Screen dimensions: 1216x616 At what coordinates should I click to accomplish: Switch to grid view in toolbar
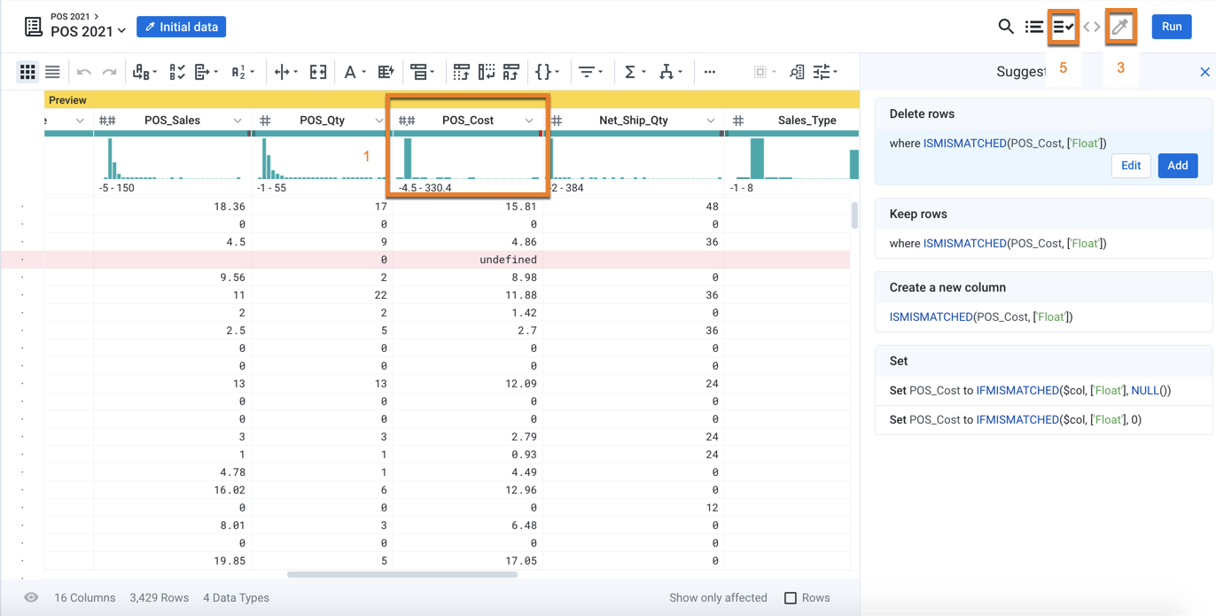[27, 73]
